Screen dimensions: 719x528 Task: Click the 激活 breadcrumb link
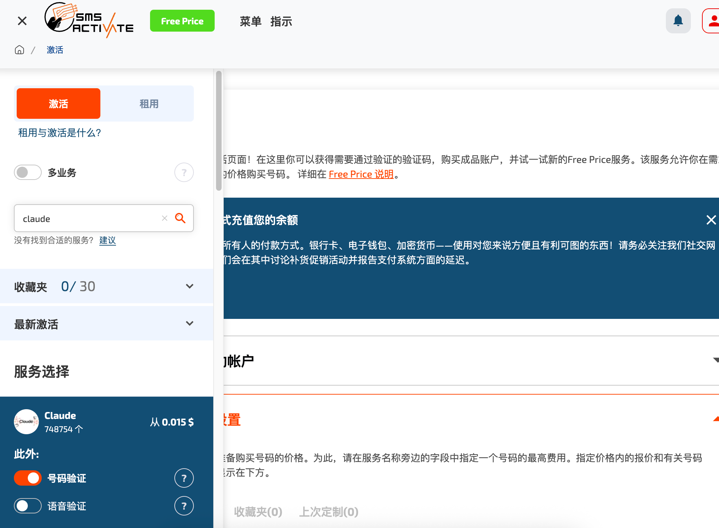[x=55, y=50]
